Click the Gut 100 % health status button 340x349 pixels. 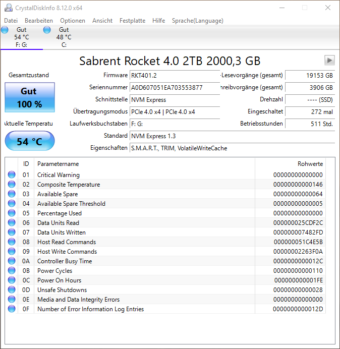(30, 97)
